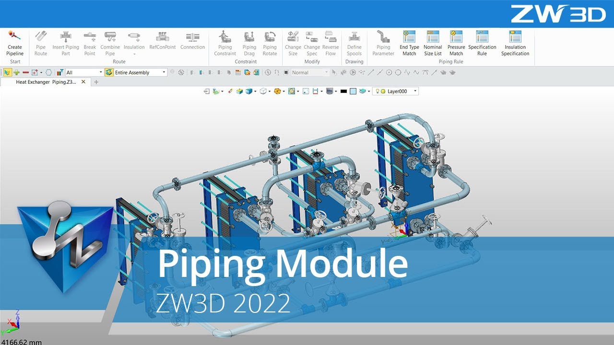
Task: Click the exit arrow icon in the view toolbar
Action: [x=207, y=91]
